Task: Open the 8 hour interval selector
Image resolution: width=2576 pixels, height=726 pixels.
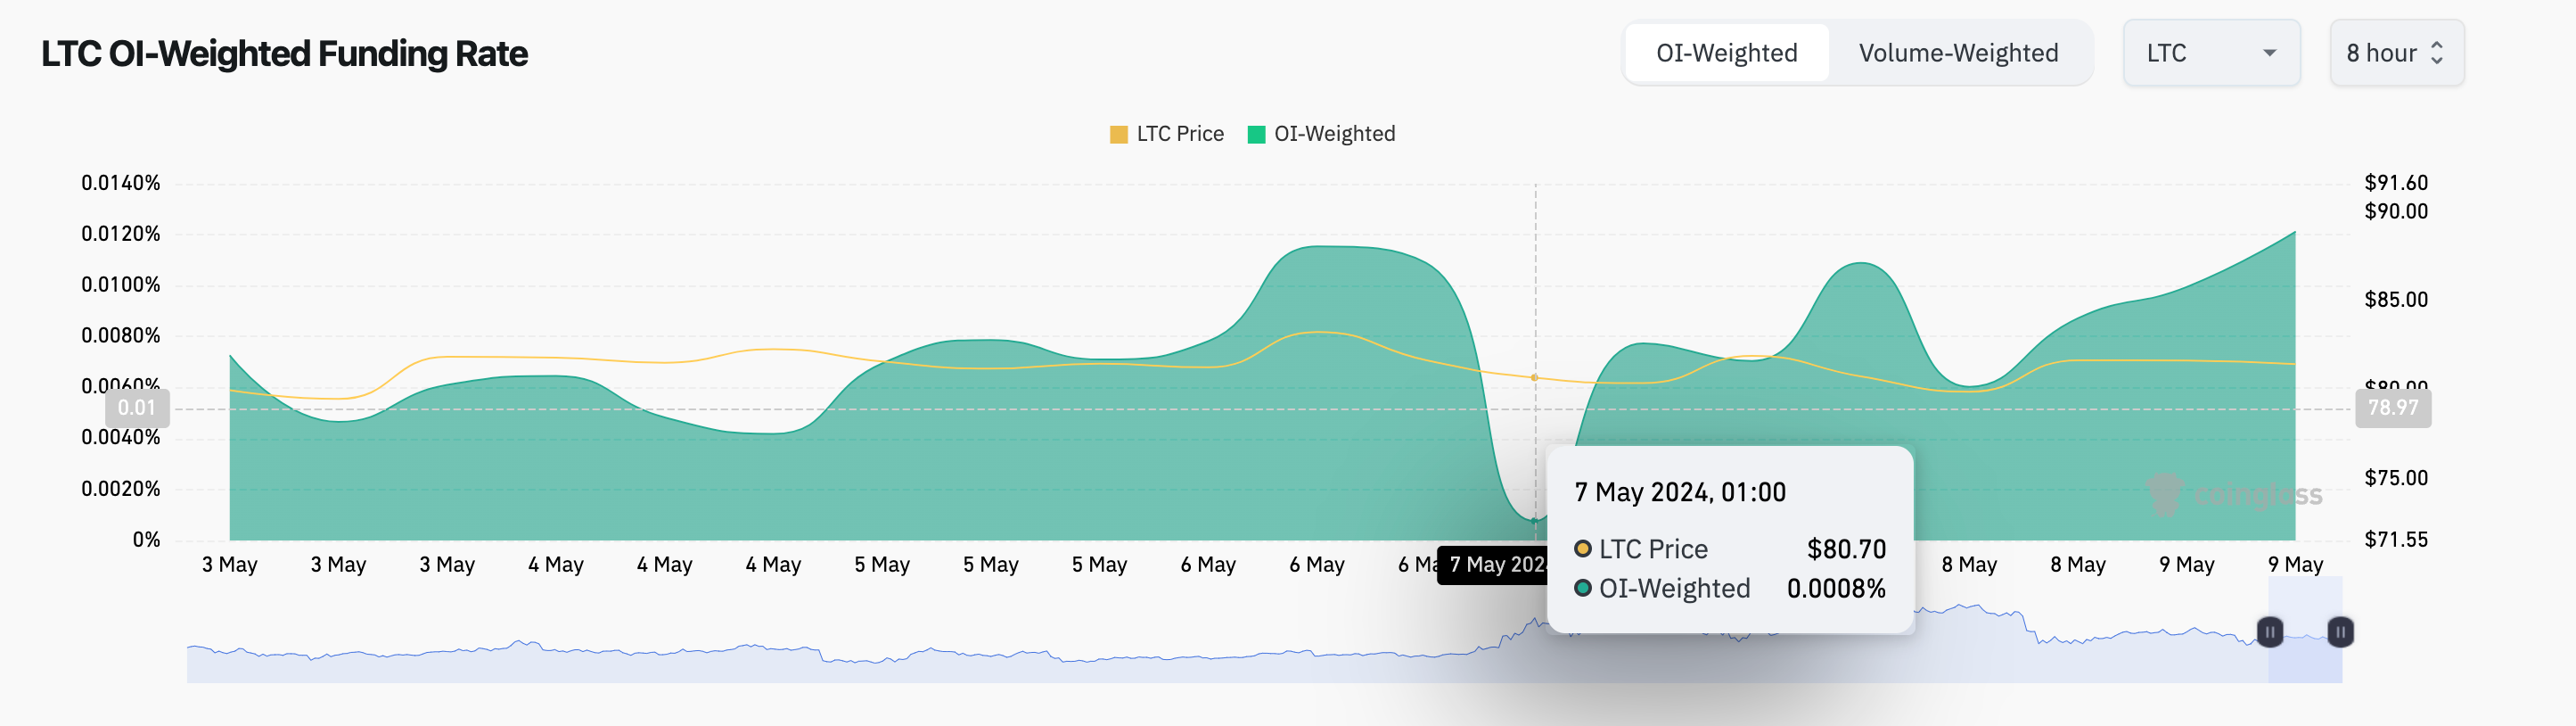Action: (x=2396, y=53)
